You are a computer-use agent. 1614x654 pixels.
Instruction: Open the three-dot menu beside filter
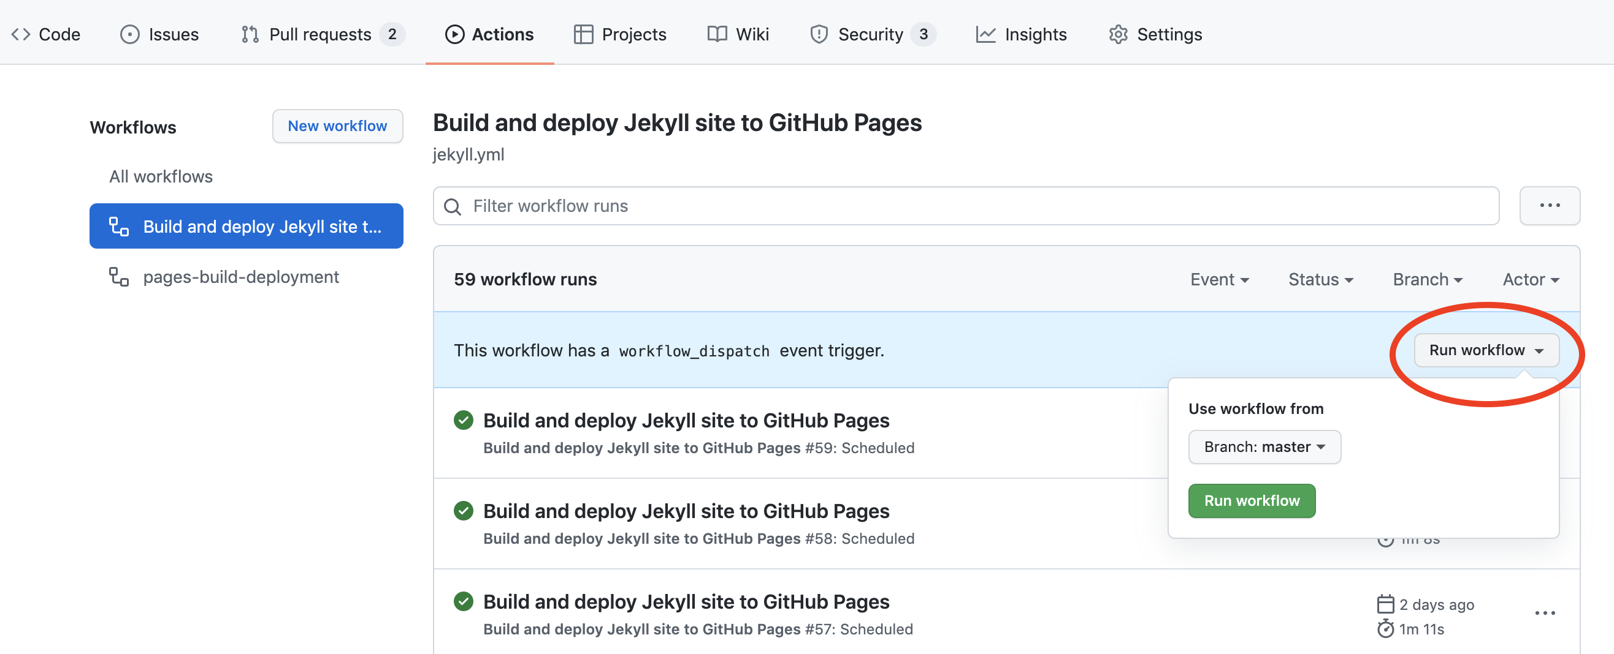click(x=1550, y=206)
